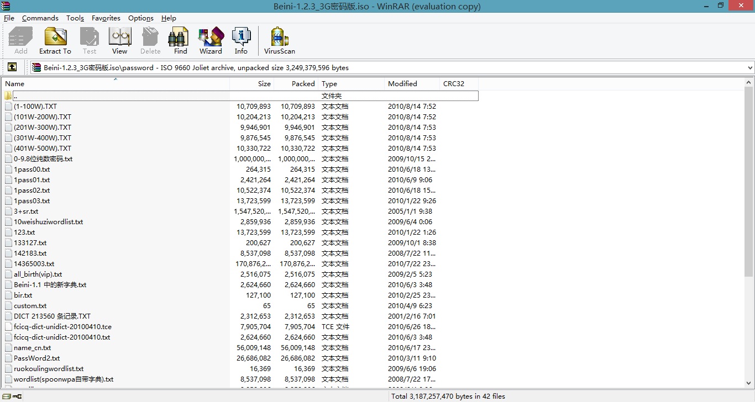Select file fcicq-dict-unidict-20100410.txt
Image resolution: width=755 pixels, height=402 pixels.
click(x=62, y=337)
